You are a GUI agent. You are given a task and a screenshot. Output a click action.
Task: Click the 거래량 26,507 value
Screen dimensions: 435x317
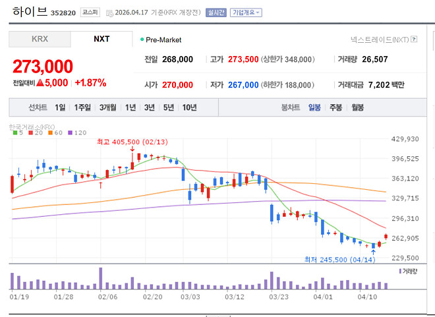pyautogui.click(x=375, y=59)
